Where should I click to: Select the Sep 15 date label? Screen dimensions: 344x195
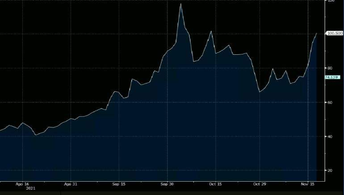pos(119,184)
